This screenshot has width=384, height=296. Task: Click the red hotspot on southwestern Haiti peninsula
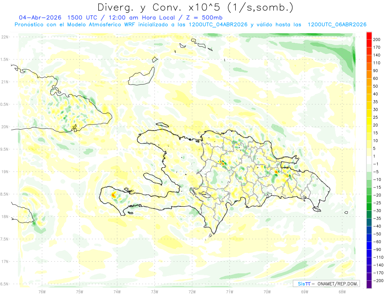[x=113, y=194]
